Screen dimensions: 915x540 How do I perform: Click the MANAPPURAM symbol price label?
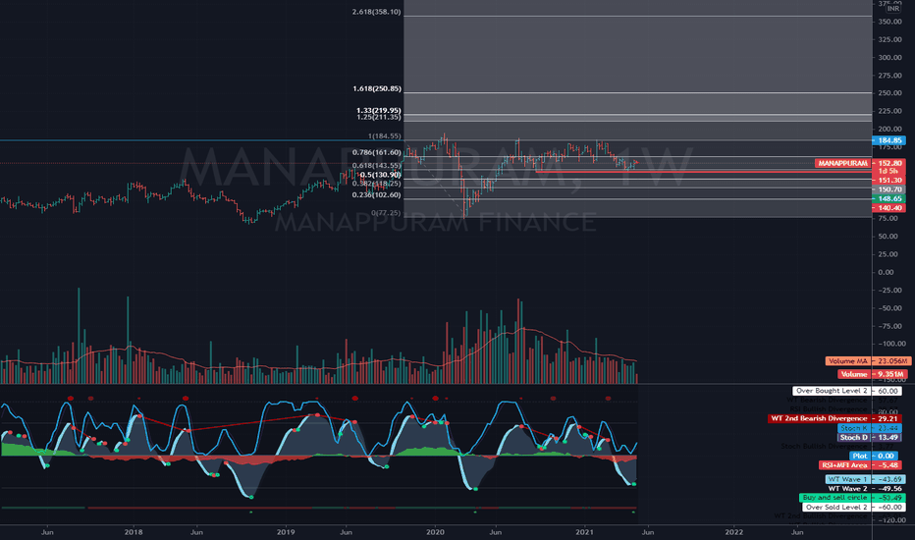coord(842,163)
